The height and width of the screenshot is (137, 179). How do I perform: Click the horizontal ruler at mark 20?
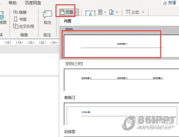31,43
